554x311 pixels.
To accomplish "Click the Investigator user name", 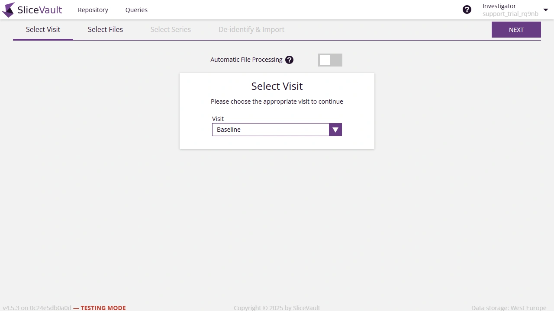I will click(499, 6).
